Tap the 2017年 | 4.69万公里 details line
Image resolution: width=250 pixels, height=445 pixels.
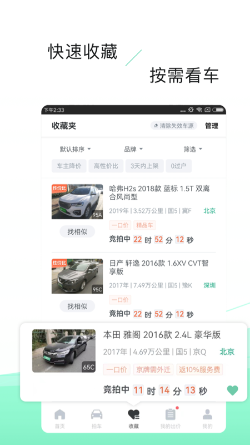click(155, 352)
